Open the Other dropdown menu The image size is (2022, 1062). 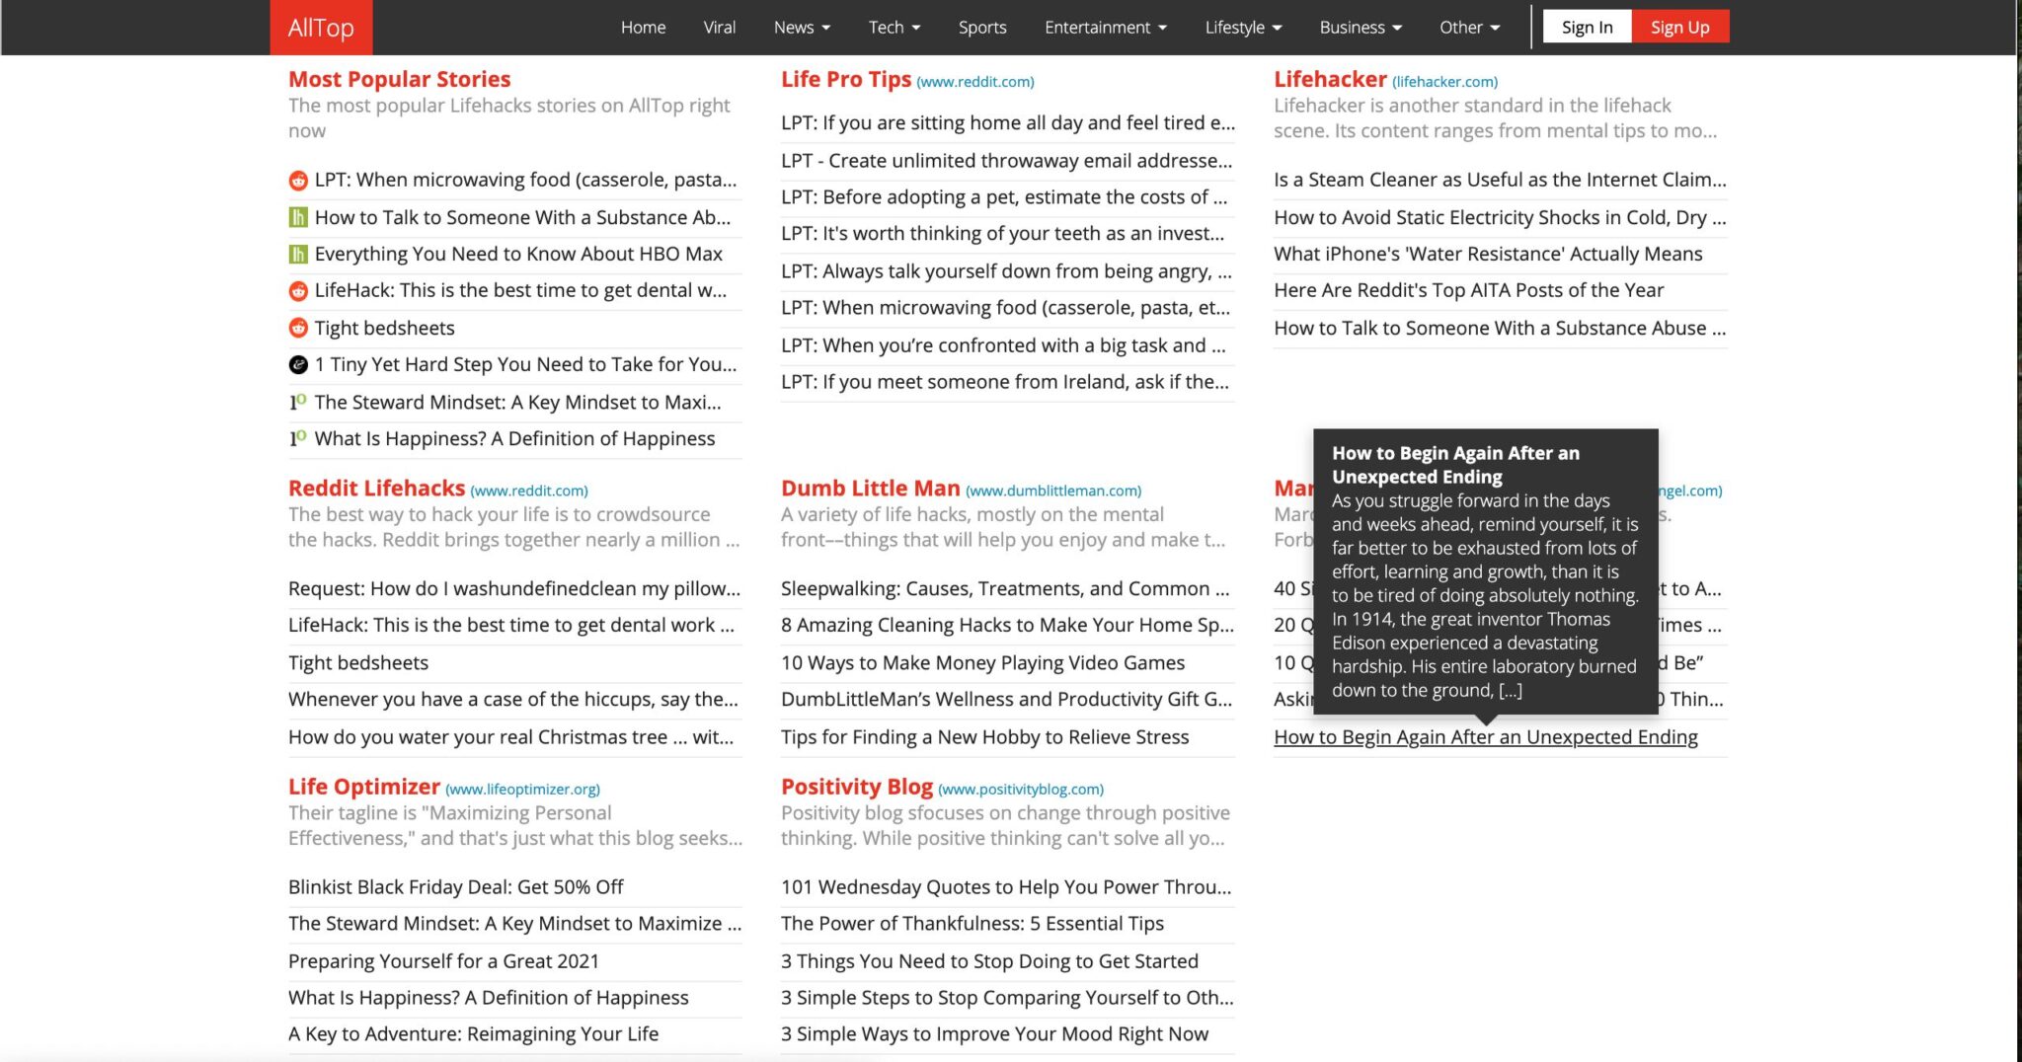[1469, 28]
